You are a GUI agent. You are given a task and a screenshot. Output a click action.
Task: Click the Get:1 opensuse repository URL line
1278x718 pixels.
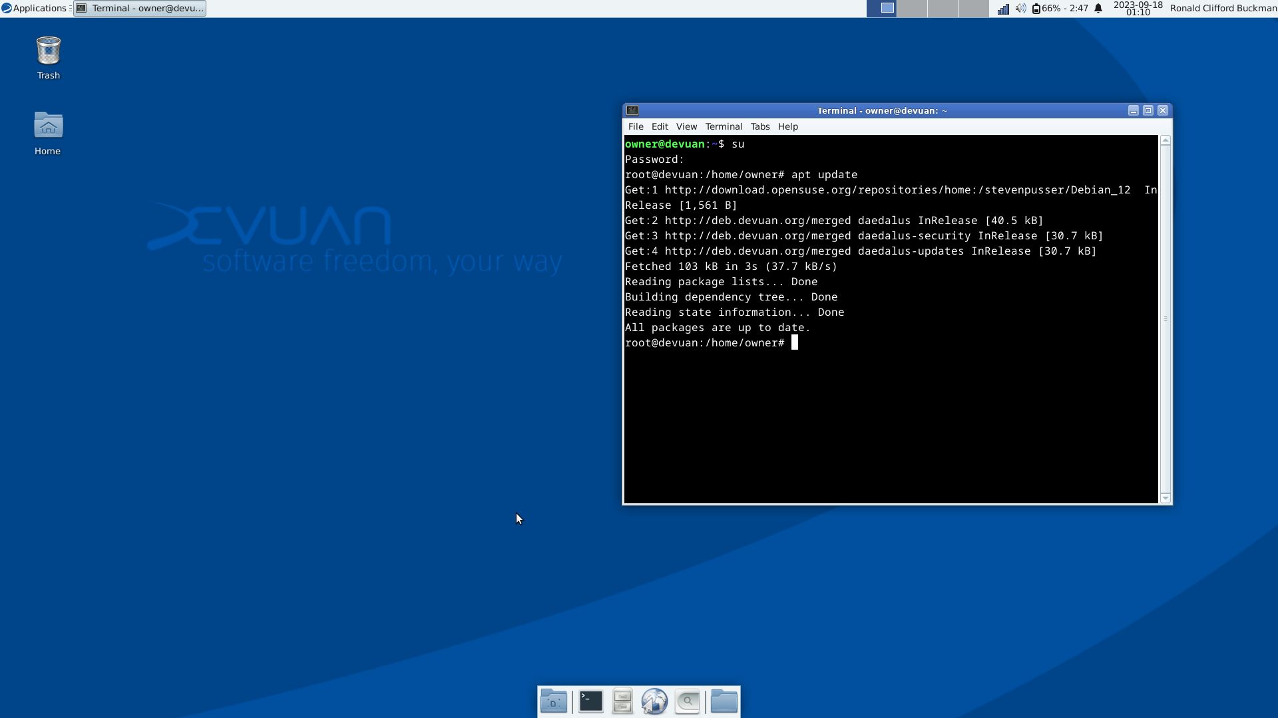click(891, 190)
